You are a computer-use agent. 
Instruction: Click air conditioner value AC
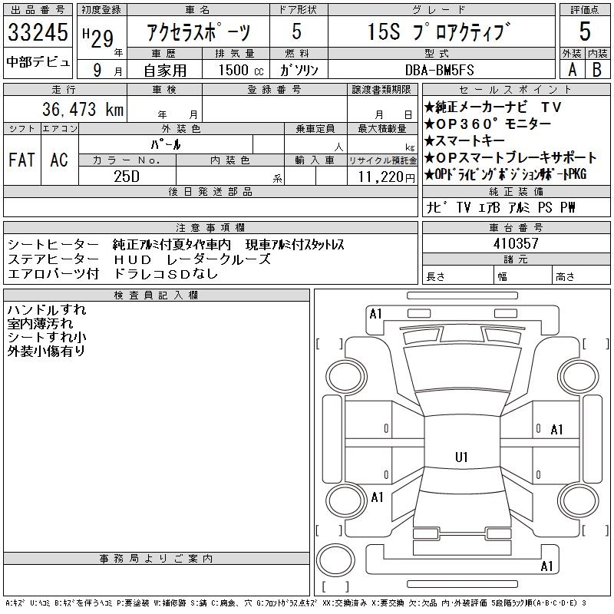pos(59,160)
